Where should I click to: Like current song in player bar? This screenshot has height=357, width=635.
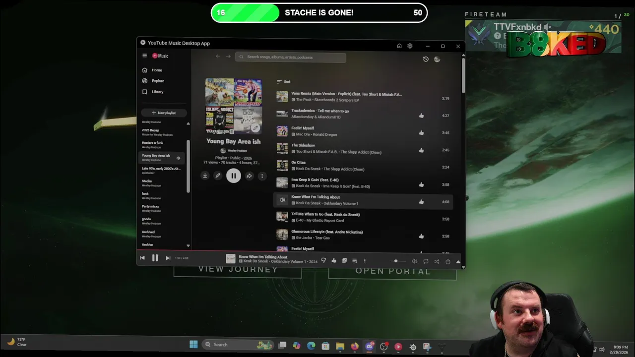(x=334, y=260)
